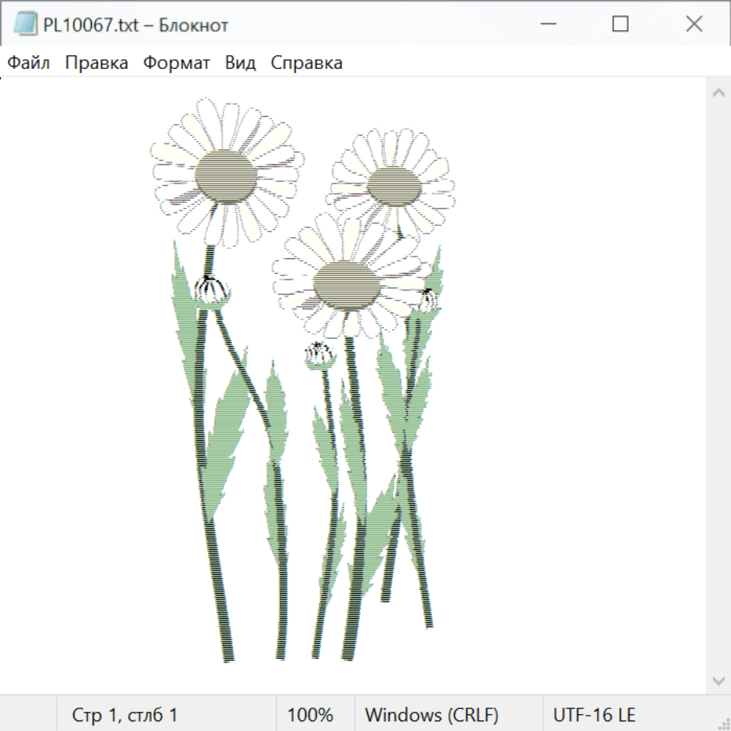731x731 pixels.
Task: Open the Справка menu
Action: 306,63
